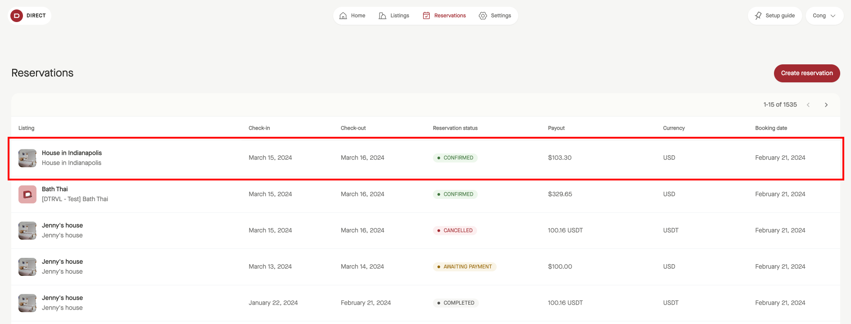851x324 pixels.
Task: Open the House in Indianapolis reservation title
Action: [x=72, y=153]
